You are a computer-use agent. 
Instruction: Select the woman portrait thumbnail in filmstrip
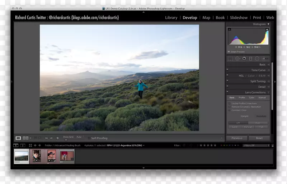[37, 156]
